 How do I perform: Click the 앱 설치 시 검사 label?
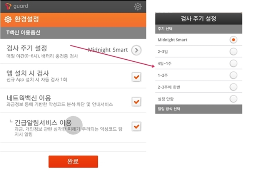pos(28,73)
